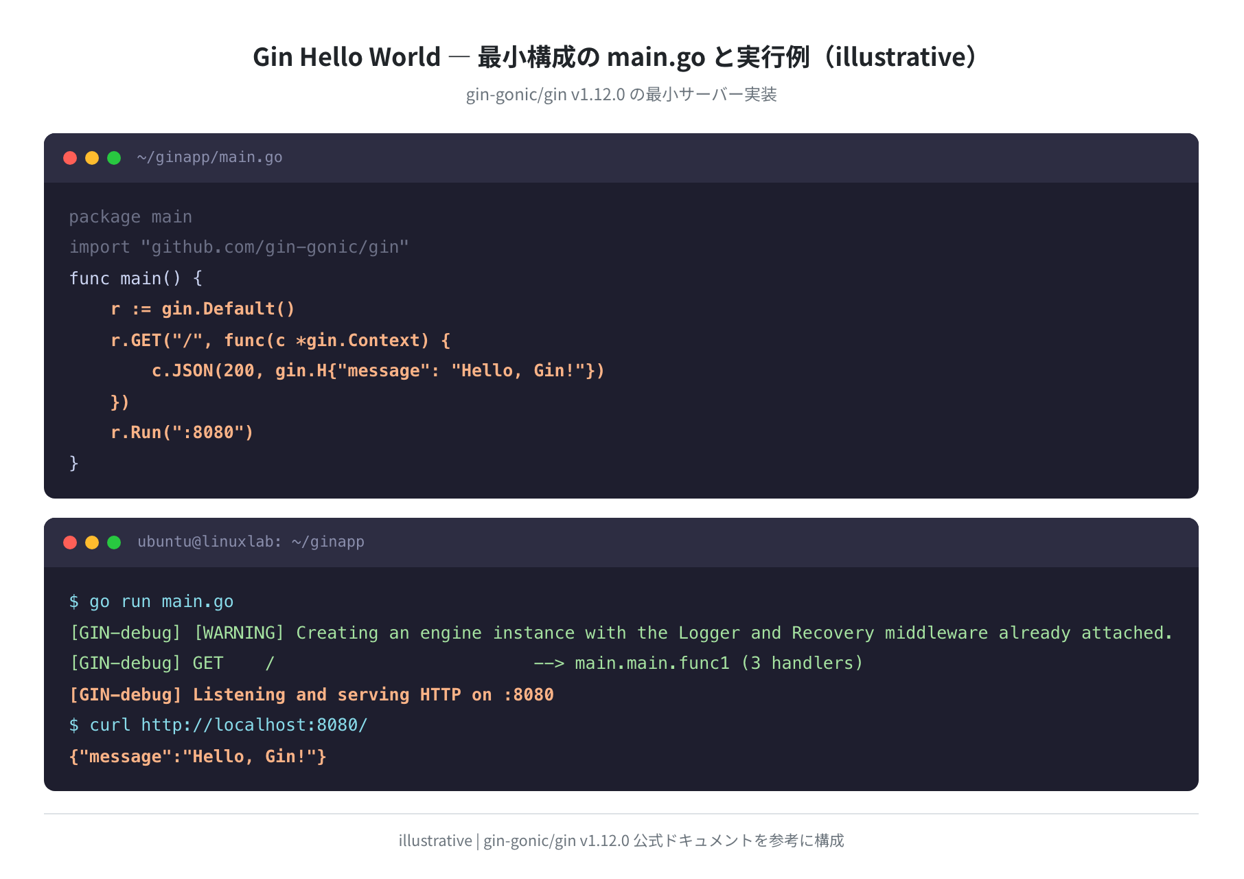Image resolution: width=1244 pixels, height=879 pixels.
Task: Select the ~/ginapp/main.go window title
Action: pyautogui.click(x=209, y=157)
